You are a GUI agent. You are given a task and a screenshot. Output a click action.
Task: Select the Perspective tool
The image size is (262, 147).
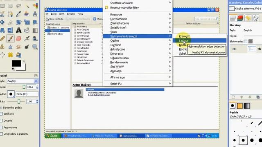pos(2,30)
